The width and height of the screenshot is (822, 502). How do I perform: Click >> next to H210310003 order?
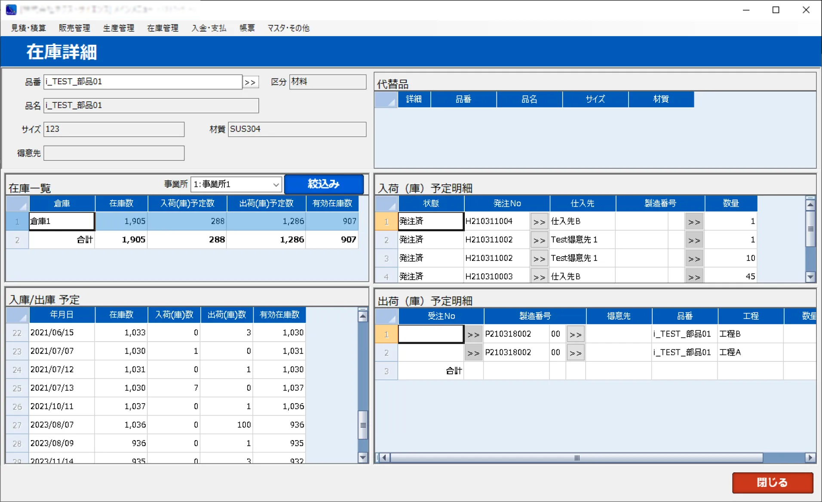coord(539,277)
